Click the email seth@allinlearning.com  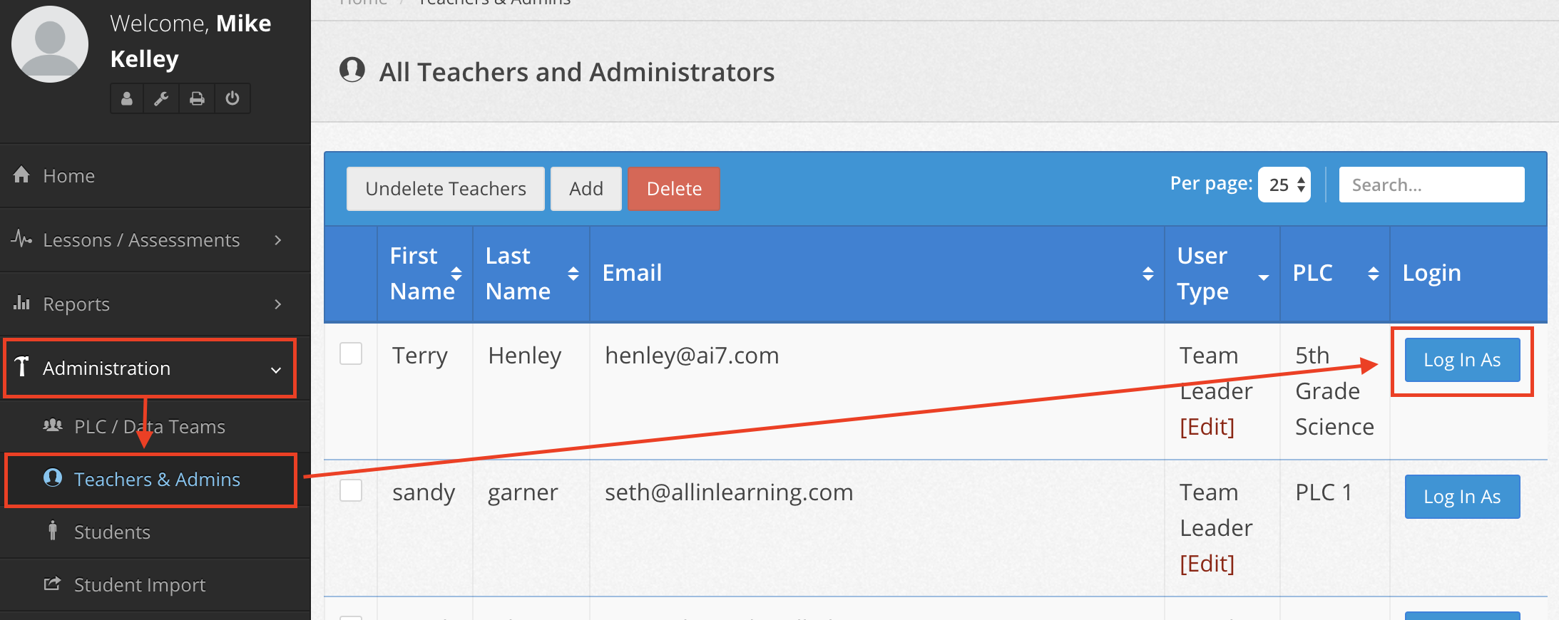729,492
